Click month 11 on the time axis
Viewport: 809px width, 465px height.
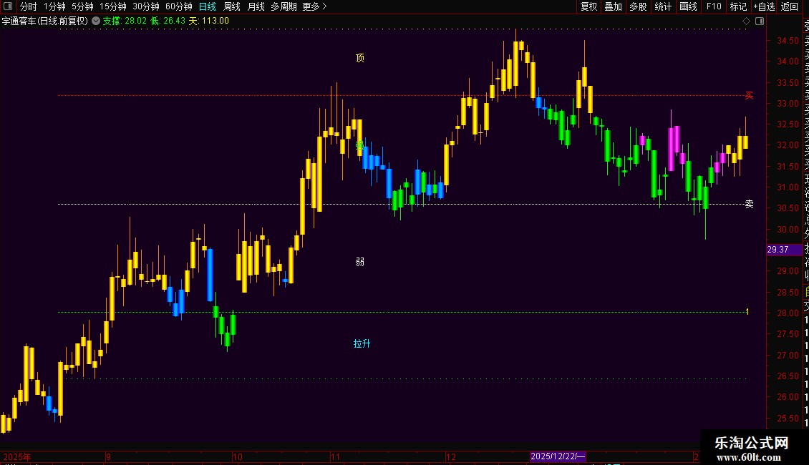335,456
